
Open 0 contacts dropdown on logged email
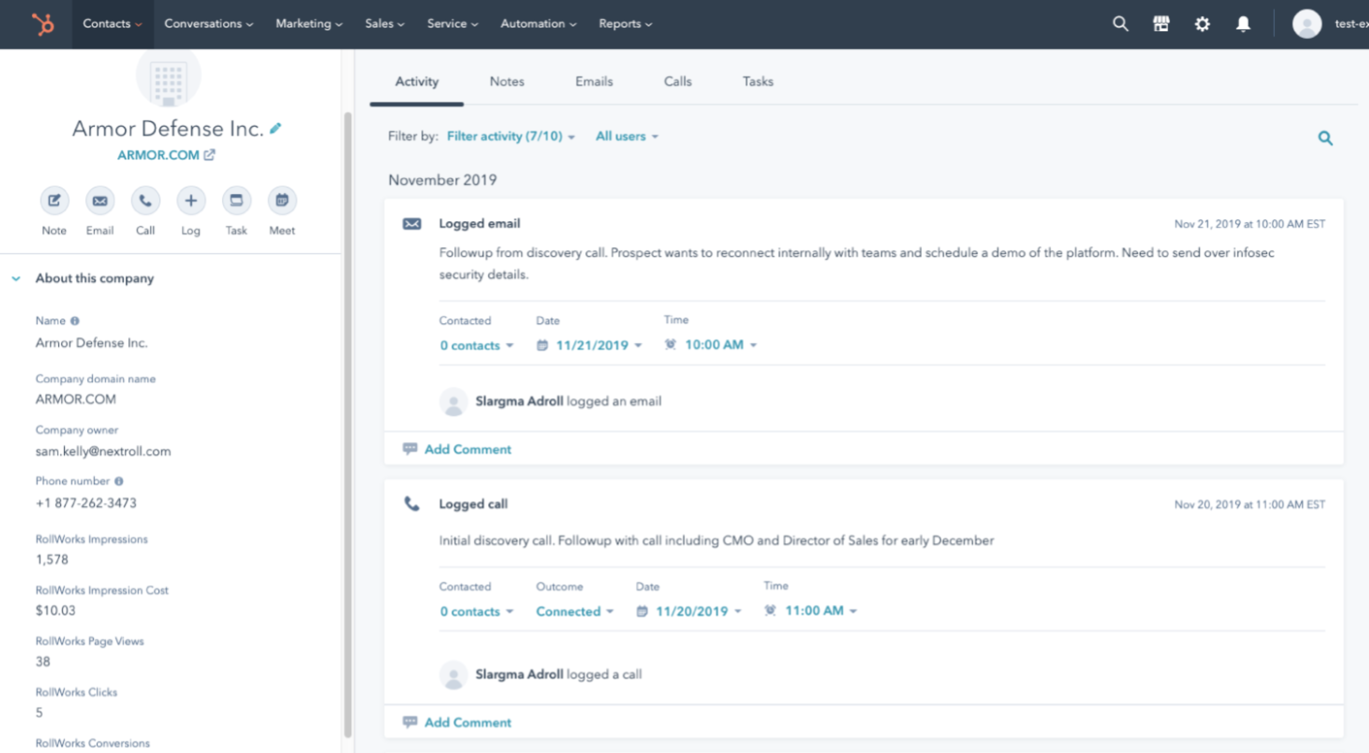click(x=477, y=346)
